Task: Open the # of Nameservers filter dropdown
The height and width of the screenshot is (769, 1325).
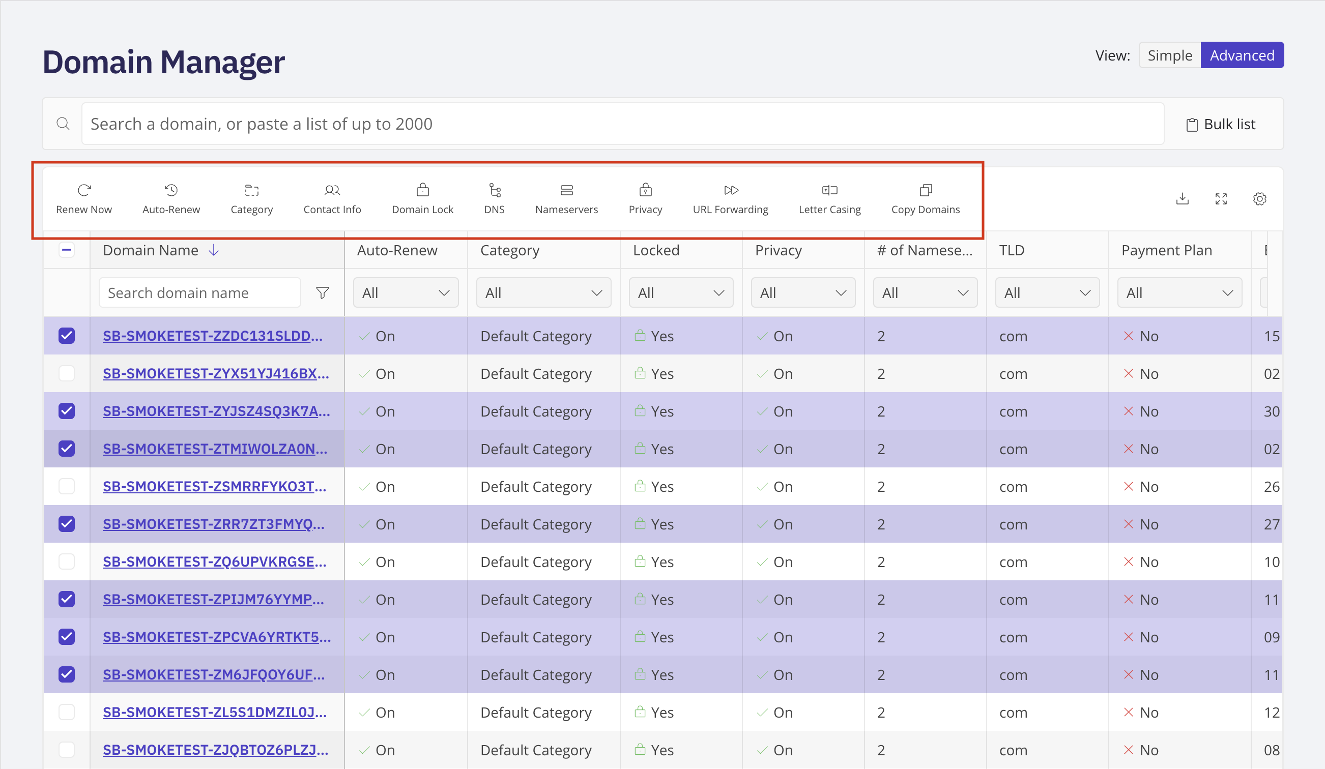Action: click(x=925, y=293)
